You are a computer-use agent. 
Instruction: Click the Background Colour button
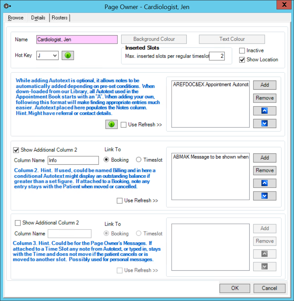point(154,39)
